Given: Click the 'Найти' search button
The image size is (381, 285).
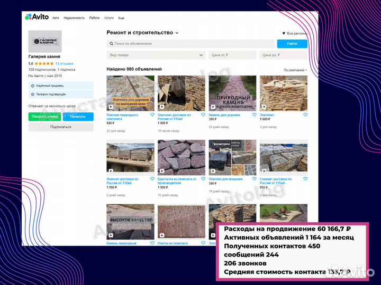Looking at the screenshot, I should [x=292, y=44].
